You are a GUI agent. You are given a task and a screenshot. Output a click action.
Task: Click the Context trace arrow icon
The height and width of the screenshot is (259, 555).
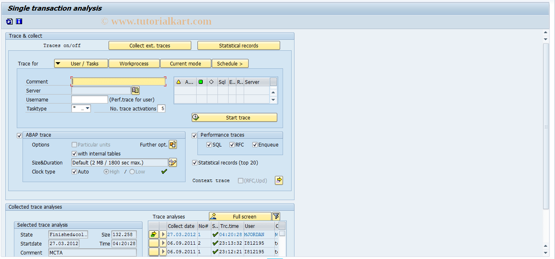tap(279, 180)
